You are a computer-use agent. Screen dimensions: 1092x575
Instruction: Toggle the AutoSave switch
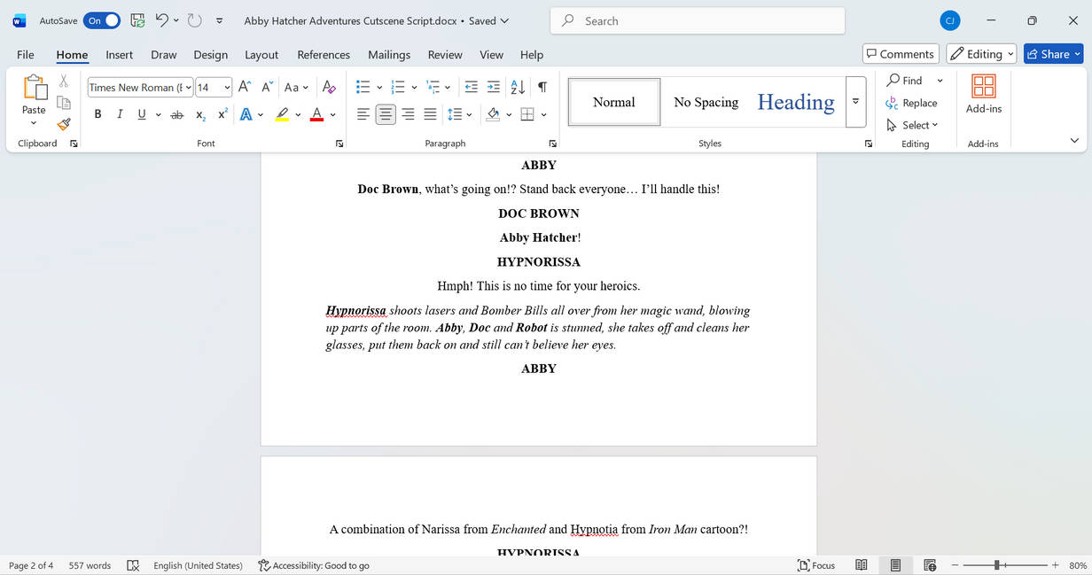coord(102,20)
